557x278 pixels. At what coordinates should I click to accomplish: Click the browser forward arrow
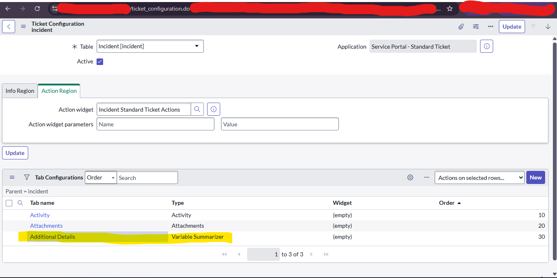pyautogui.click(x=22, y=9)
